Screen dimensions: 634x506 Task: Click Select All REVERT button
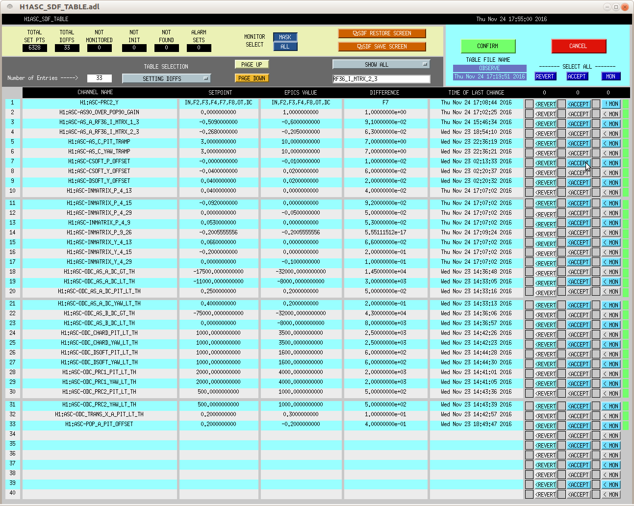(x=545, y=76)
